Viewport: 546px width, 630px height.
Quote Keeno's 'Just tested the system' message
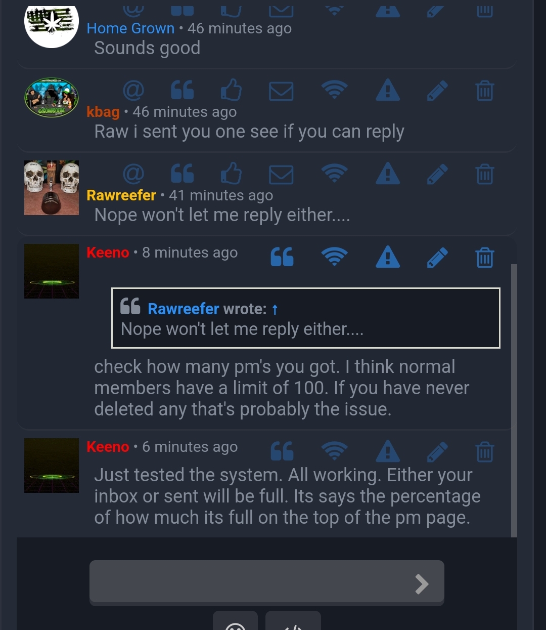coord(282,451)
